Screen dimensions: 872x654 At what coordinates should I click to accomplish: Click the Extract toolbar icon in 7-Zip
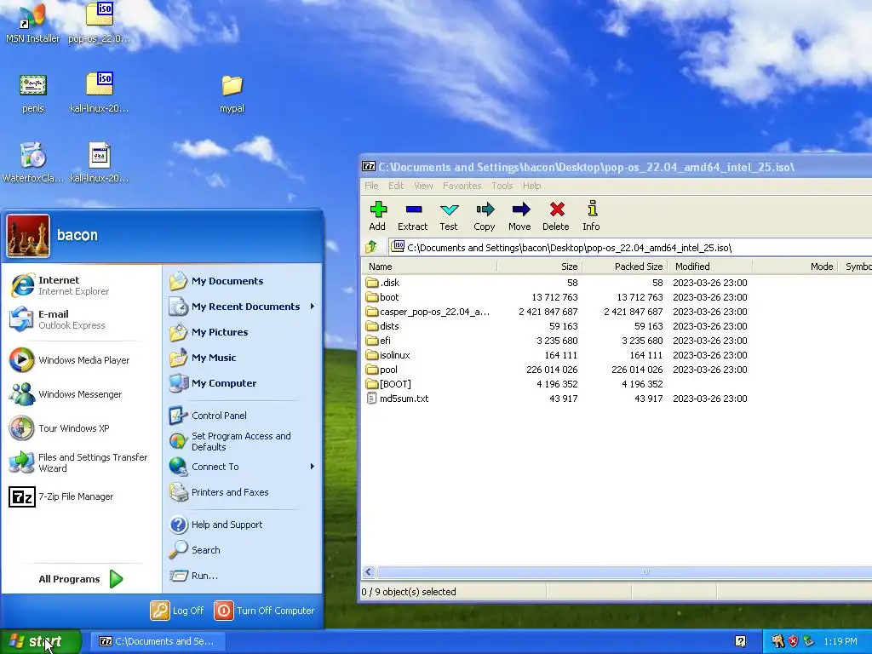413,215
